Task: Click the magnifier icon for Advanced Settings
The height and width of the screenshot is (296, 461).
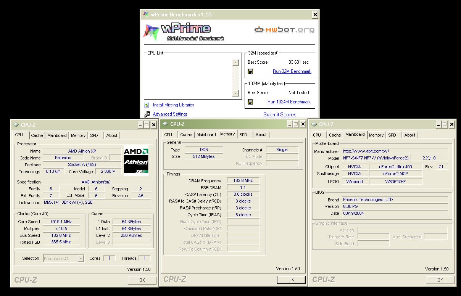Action: (147, 114)
